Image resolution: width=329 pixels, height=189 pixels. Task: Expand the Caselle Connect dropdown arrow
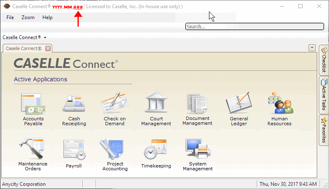click(45, 37)
